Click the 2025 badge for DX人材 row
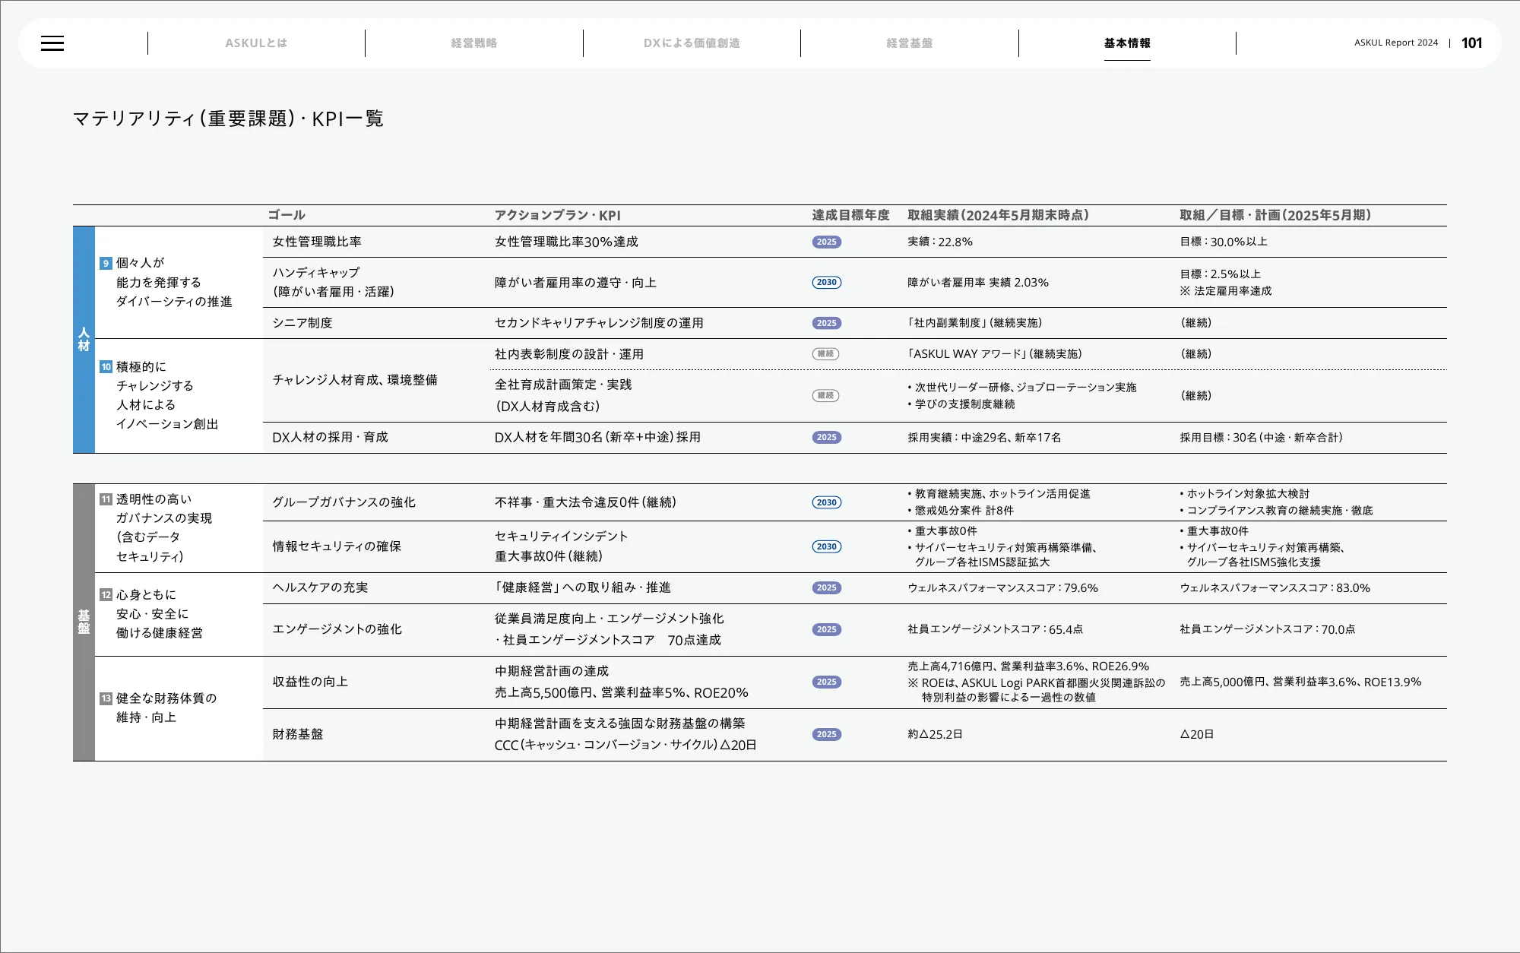The image size is (1520, 953). 826,437
